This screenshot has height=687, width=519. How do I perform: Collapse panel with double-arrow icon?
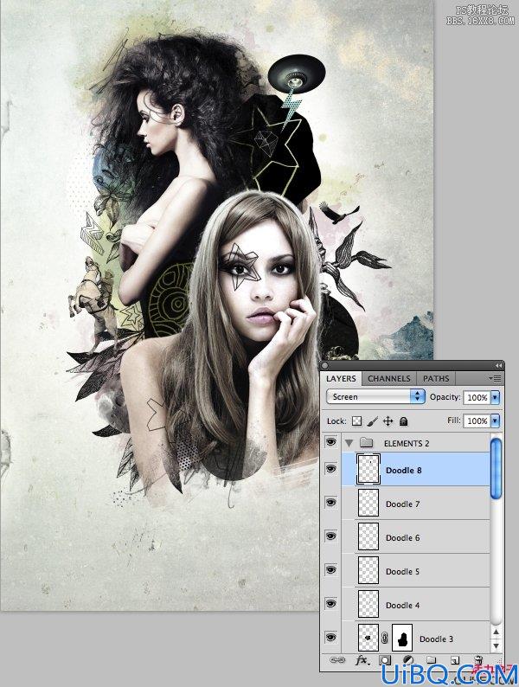pos(498,365)
